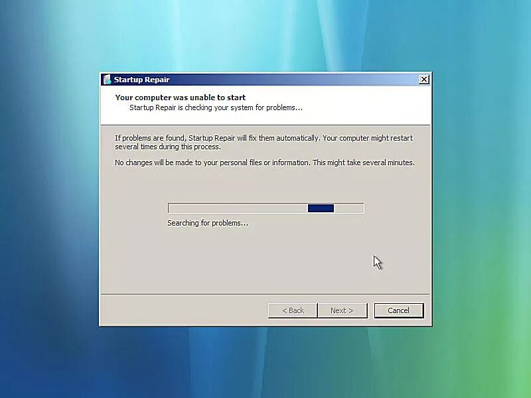The height and width of the screenshot is (398, 531).
Task: Click the Startup Repair window title text
Action: click(x=141, y=80)
